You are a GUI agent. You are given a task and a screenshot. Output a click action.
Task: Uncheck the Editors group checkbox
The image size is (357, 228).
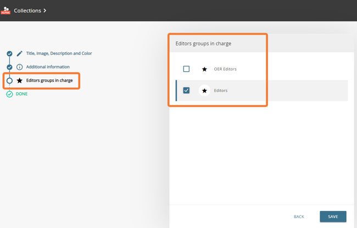pos(186,90)
